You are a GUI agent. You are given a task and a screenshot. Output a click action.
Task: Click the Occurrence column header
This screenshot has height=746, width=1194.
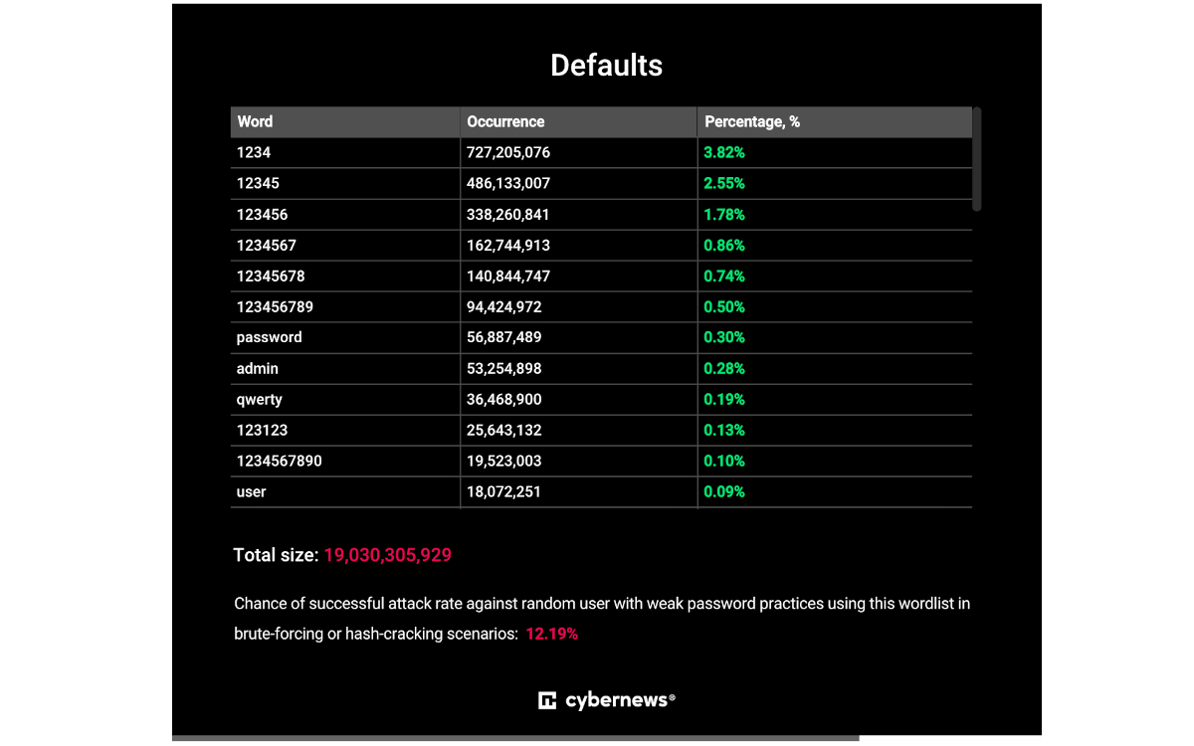point(505,121)
